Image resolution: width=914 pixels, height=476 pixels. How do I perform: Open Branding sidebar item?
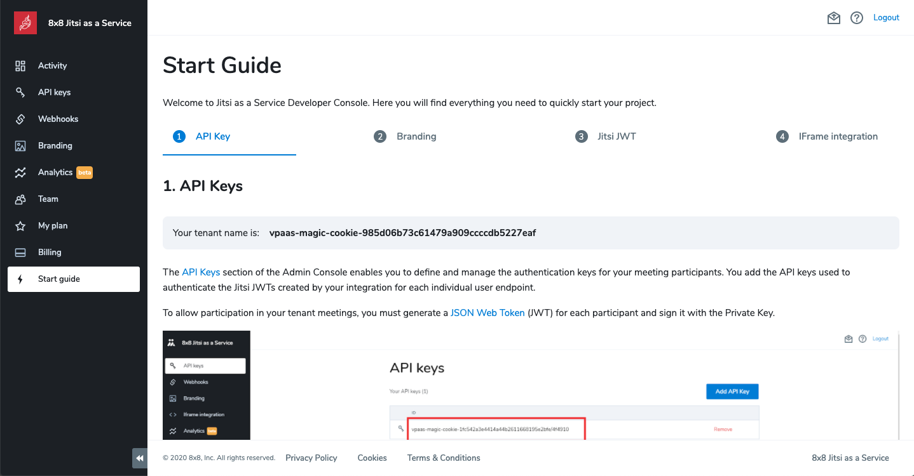[x=74, y=146]
